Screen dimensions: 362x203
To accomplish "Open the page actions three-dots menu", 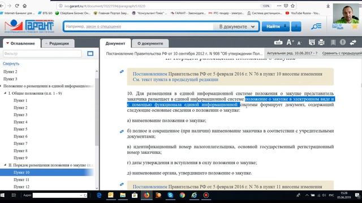I will [279, 6].
